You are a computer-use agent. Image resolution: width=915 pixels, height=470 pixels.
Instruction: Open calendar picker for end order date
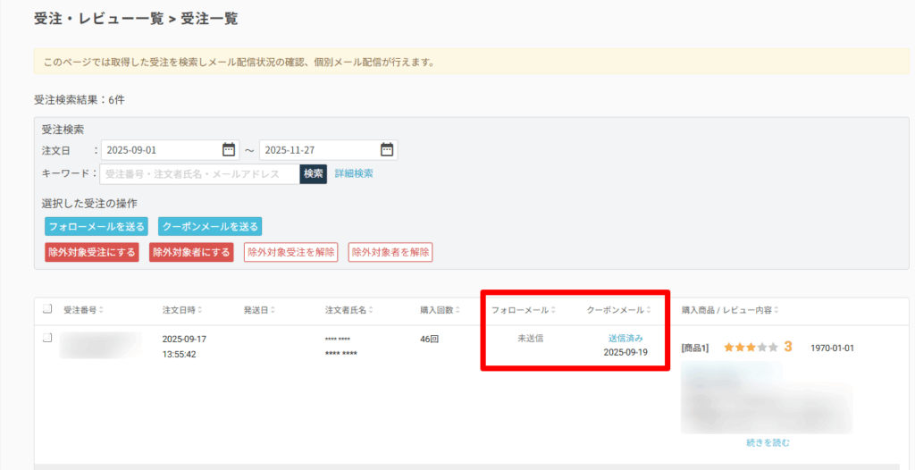[x=387, y=150]
